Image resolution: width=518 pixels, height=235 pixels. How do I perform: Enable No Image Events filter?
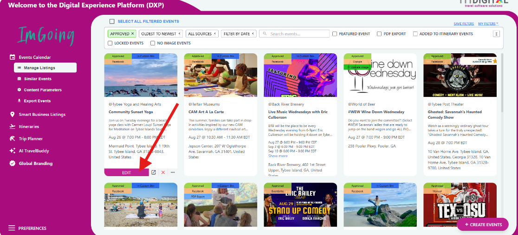153,43
